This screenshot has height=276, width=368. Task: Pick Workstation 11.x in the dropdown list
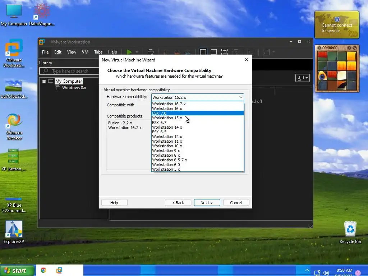(x=198, y=141)
